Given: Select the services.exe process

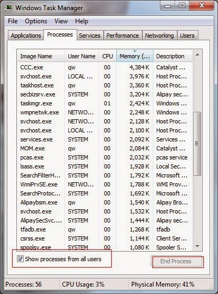Looking at the screenshot, I should (x=105, y=139).
